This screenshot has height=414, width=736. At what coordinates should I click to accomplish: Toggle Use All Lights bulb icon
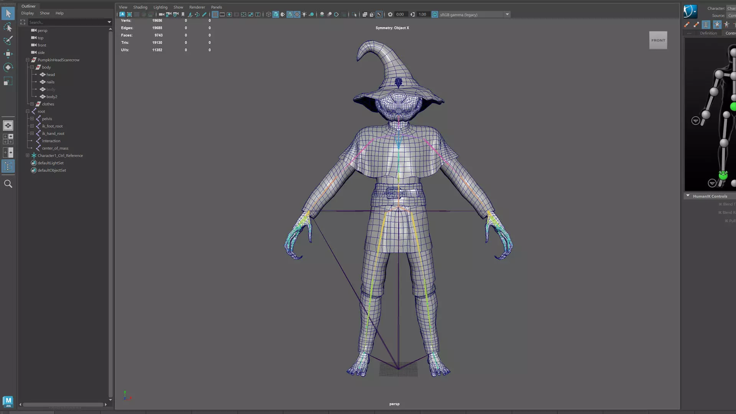tap(304, 15)
